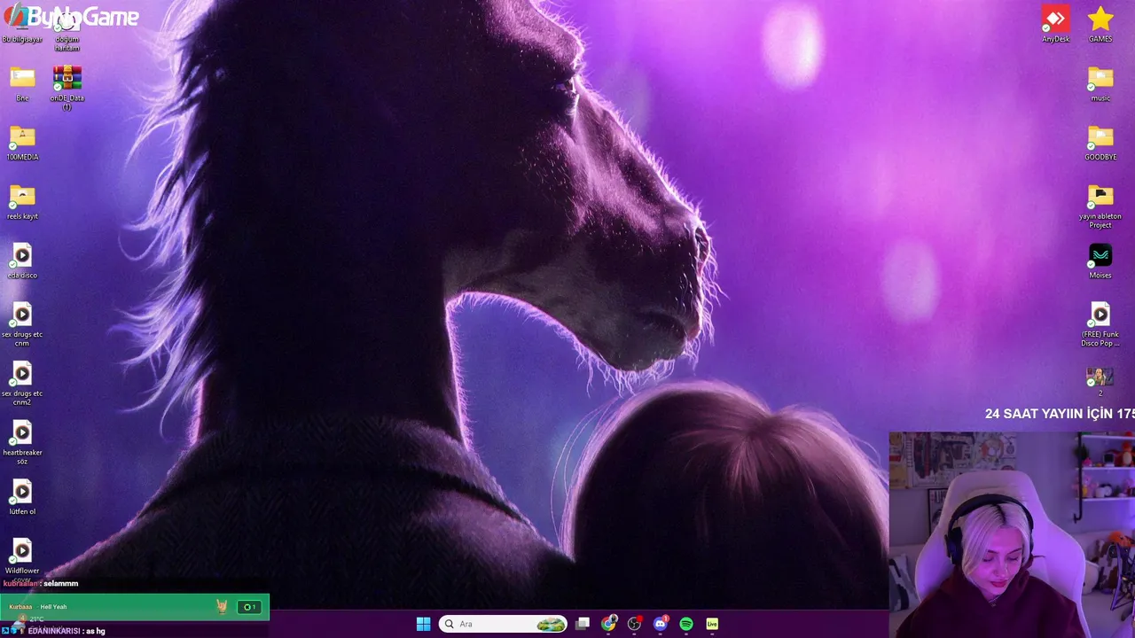Select the heartbreaker söz media file

(x=22, y=443)
